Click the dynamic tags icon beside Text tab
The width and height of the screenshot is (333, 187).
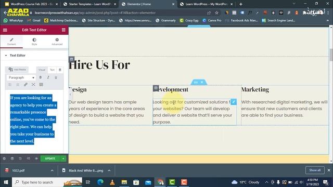[x=60, y=70]
